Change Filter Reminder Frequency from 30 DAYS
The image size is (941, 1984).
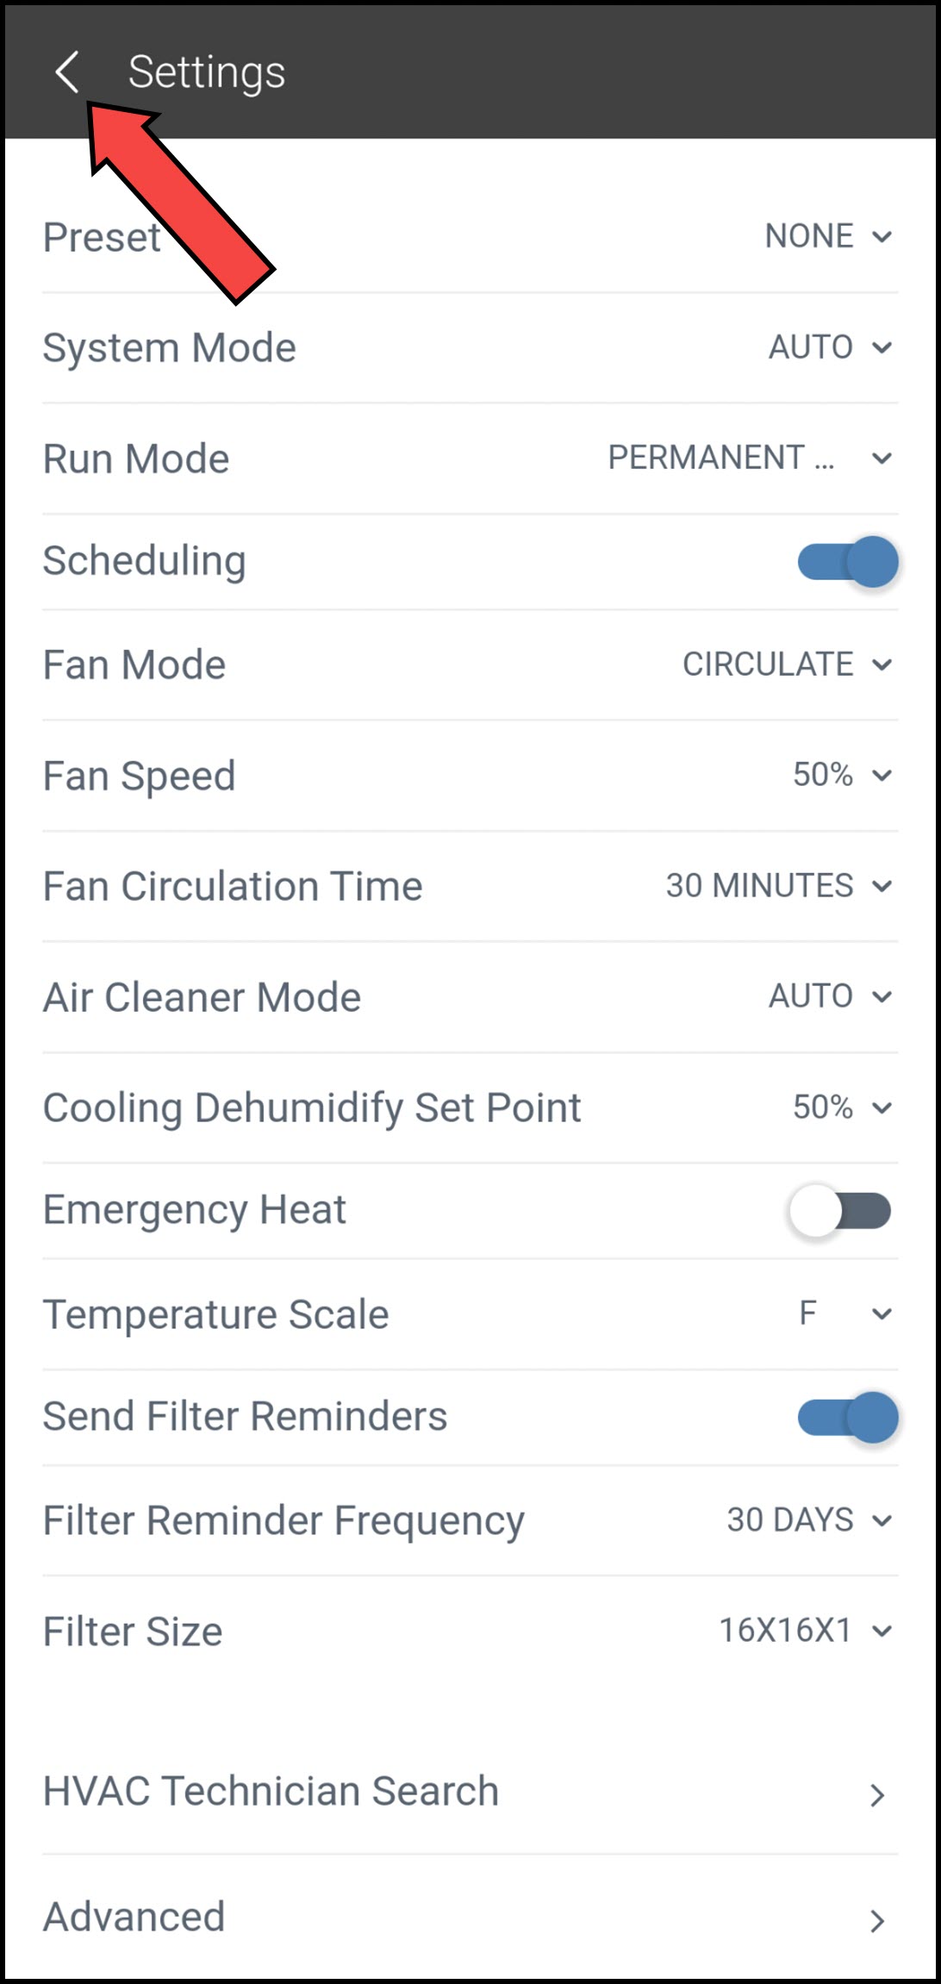click(808, 1520)
